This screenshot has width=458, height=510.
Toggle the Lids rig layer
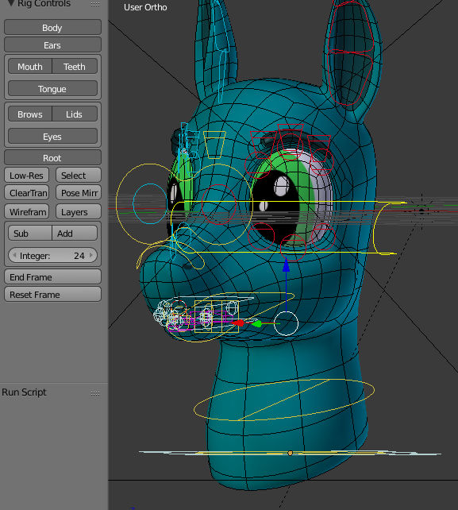click(75, 114)
